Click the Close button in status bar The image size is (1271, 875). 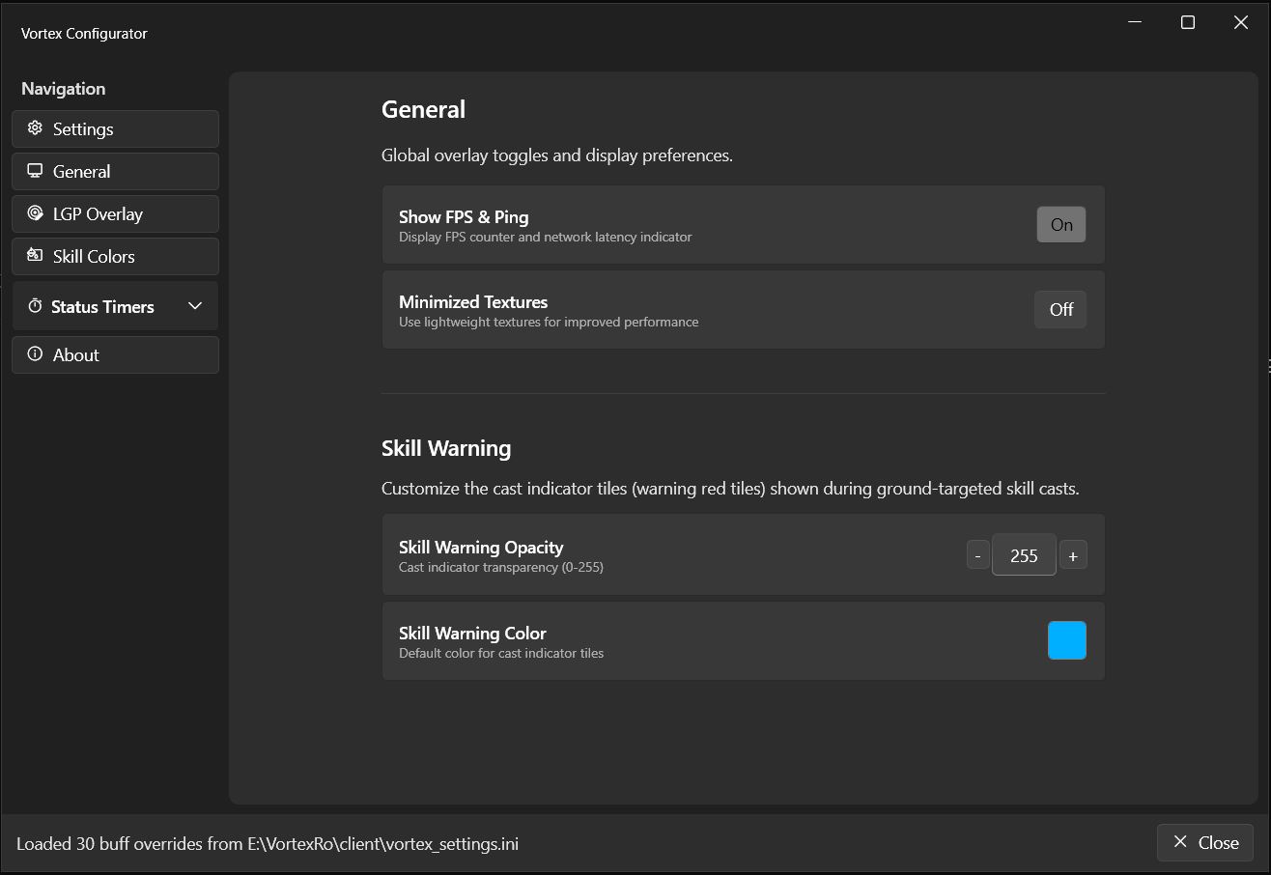point(1205,842)
